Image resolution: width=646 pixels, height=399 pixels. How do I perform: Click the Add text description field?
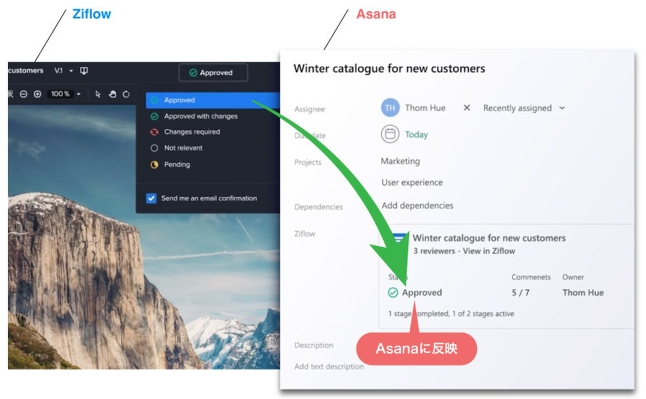coord(329,366)
